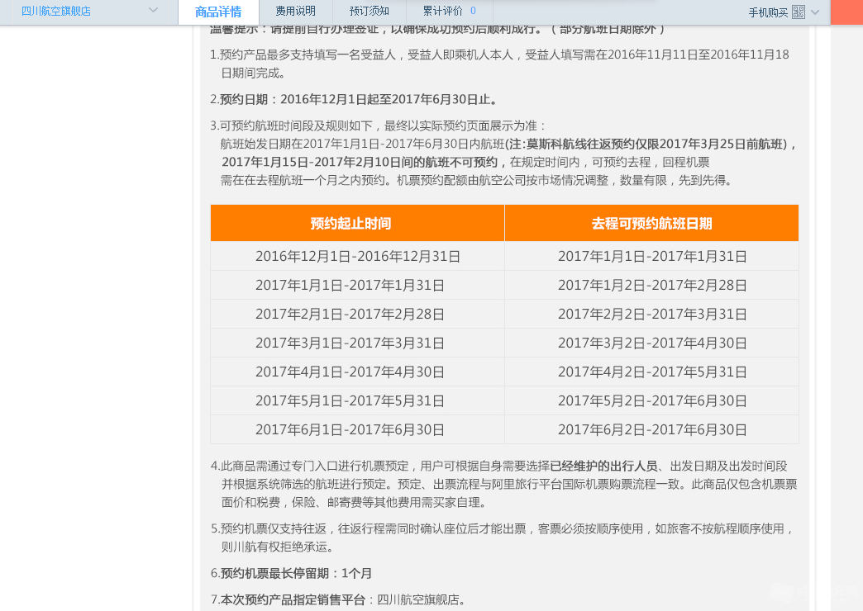Switch to the 费用说明 tab
Screen dimensions: 863x611
click(296, 11)
